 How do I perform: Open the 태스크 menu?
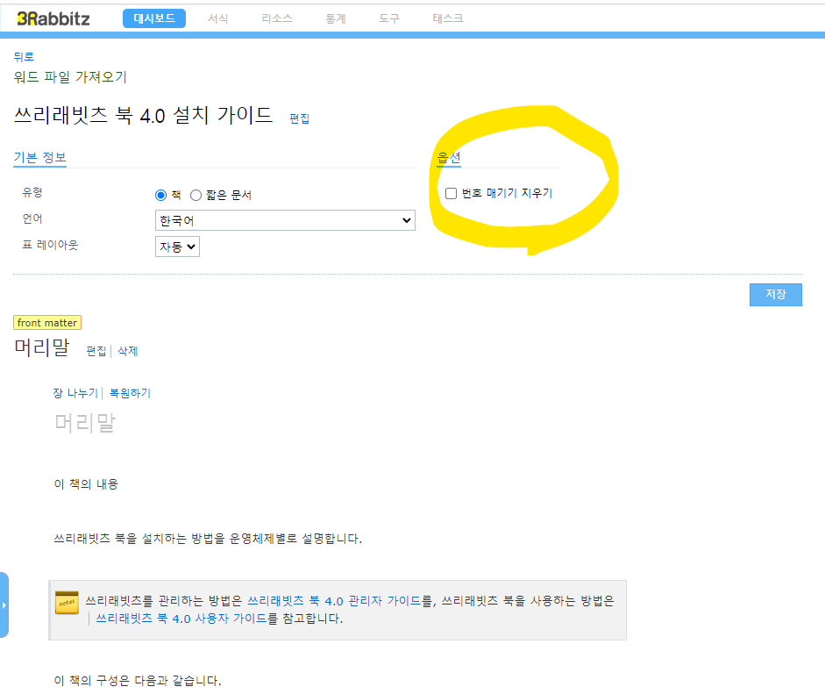click(448, 18)
